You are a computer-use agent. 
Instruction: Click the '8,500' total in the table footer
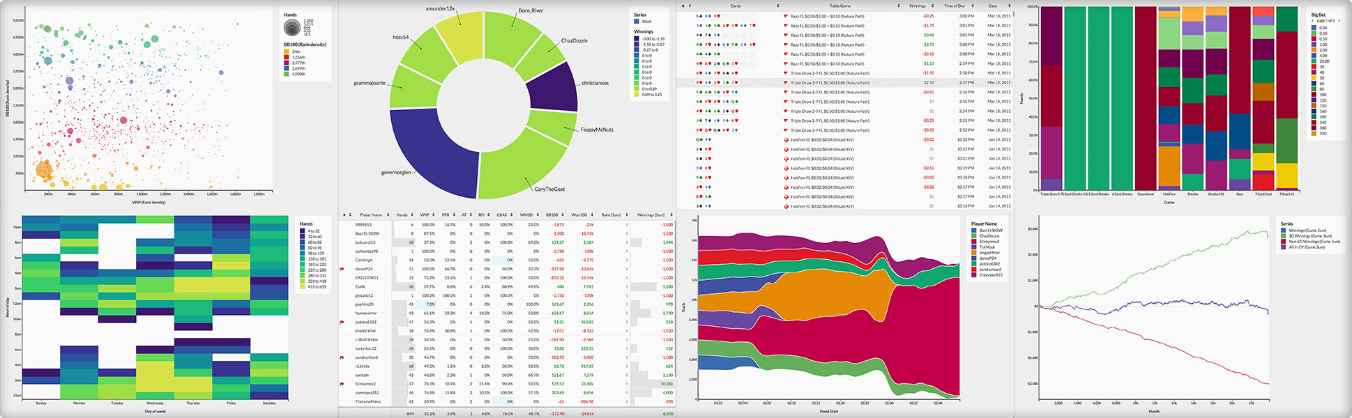[668, 414]
